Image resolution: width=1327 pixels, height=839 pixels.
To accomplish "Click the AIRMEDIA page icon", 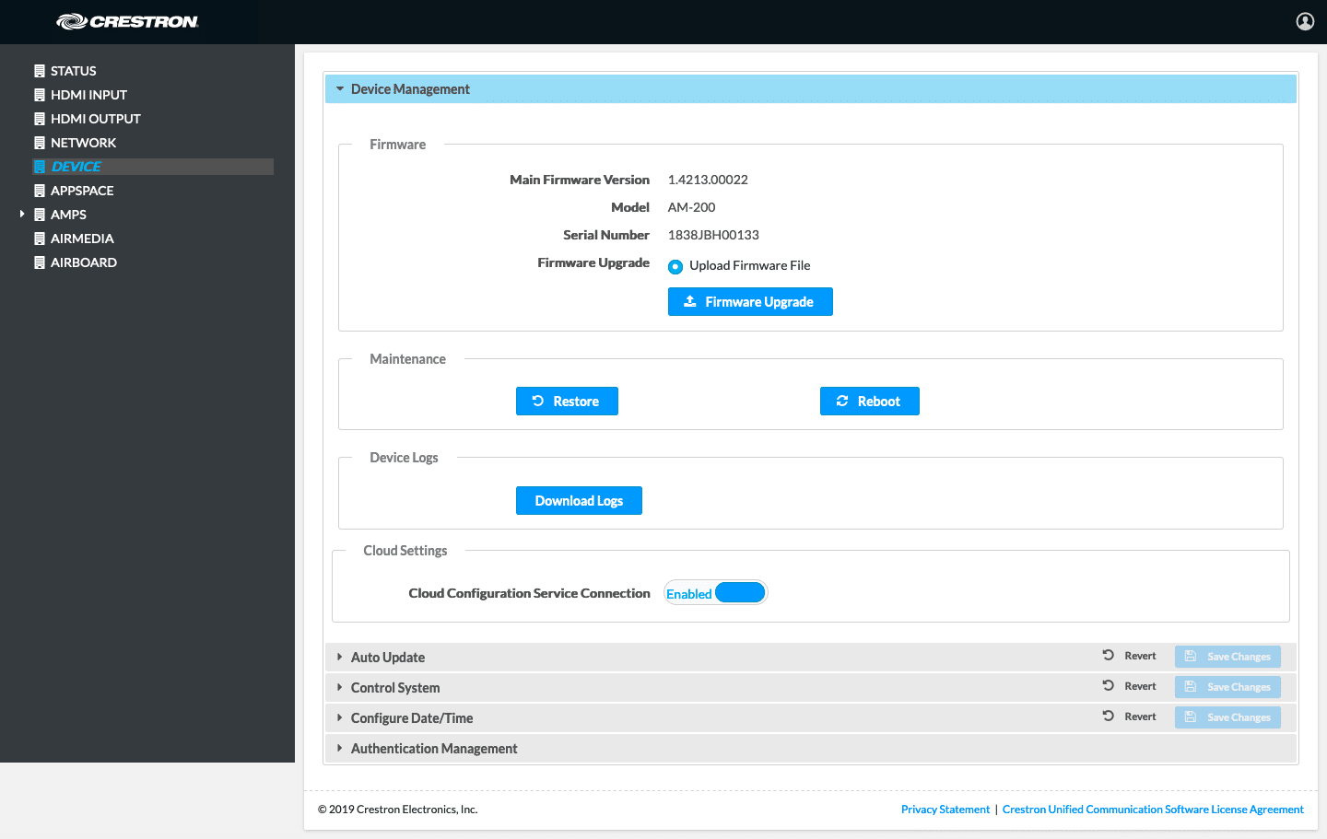I will pyautogui.click(x=40, y=239).
